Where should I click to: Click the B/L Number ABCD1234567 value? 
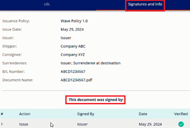[x=73, y=72]
